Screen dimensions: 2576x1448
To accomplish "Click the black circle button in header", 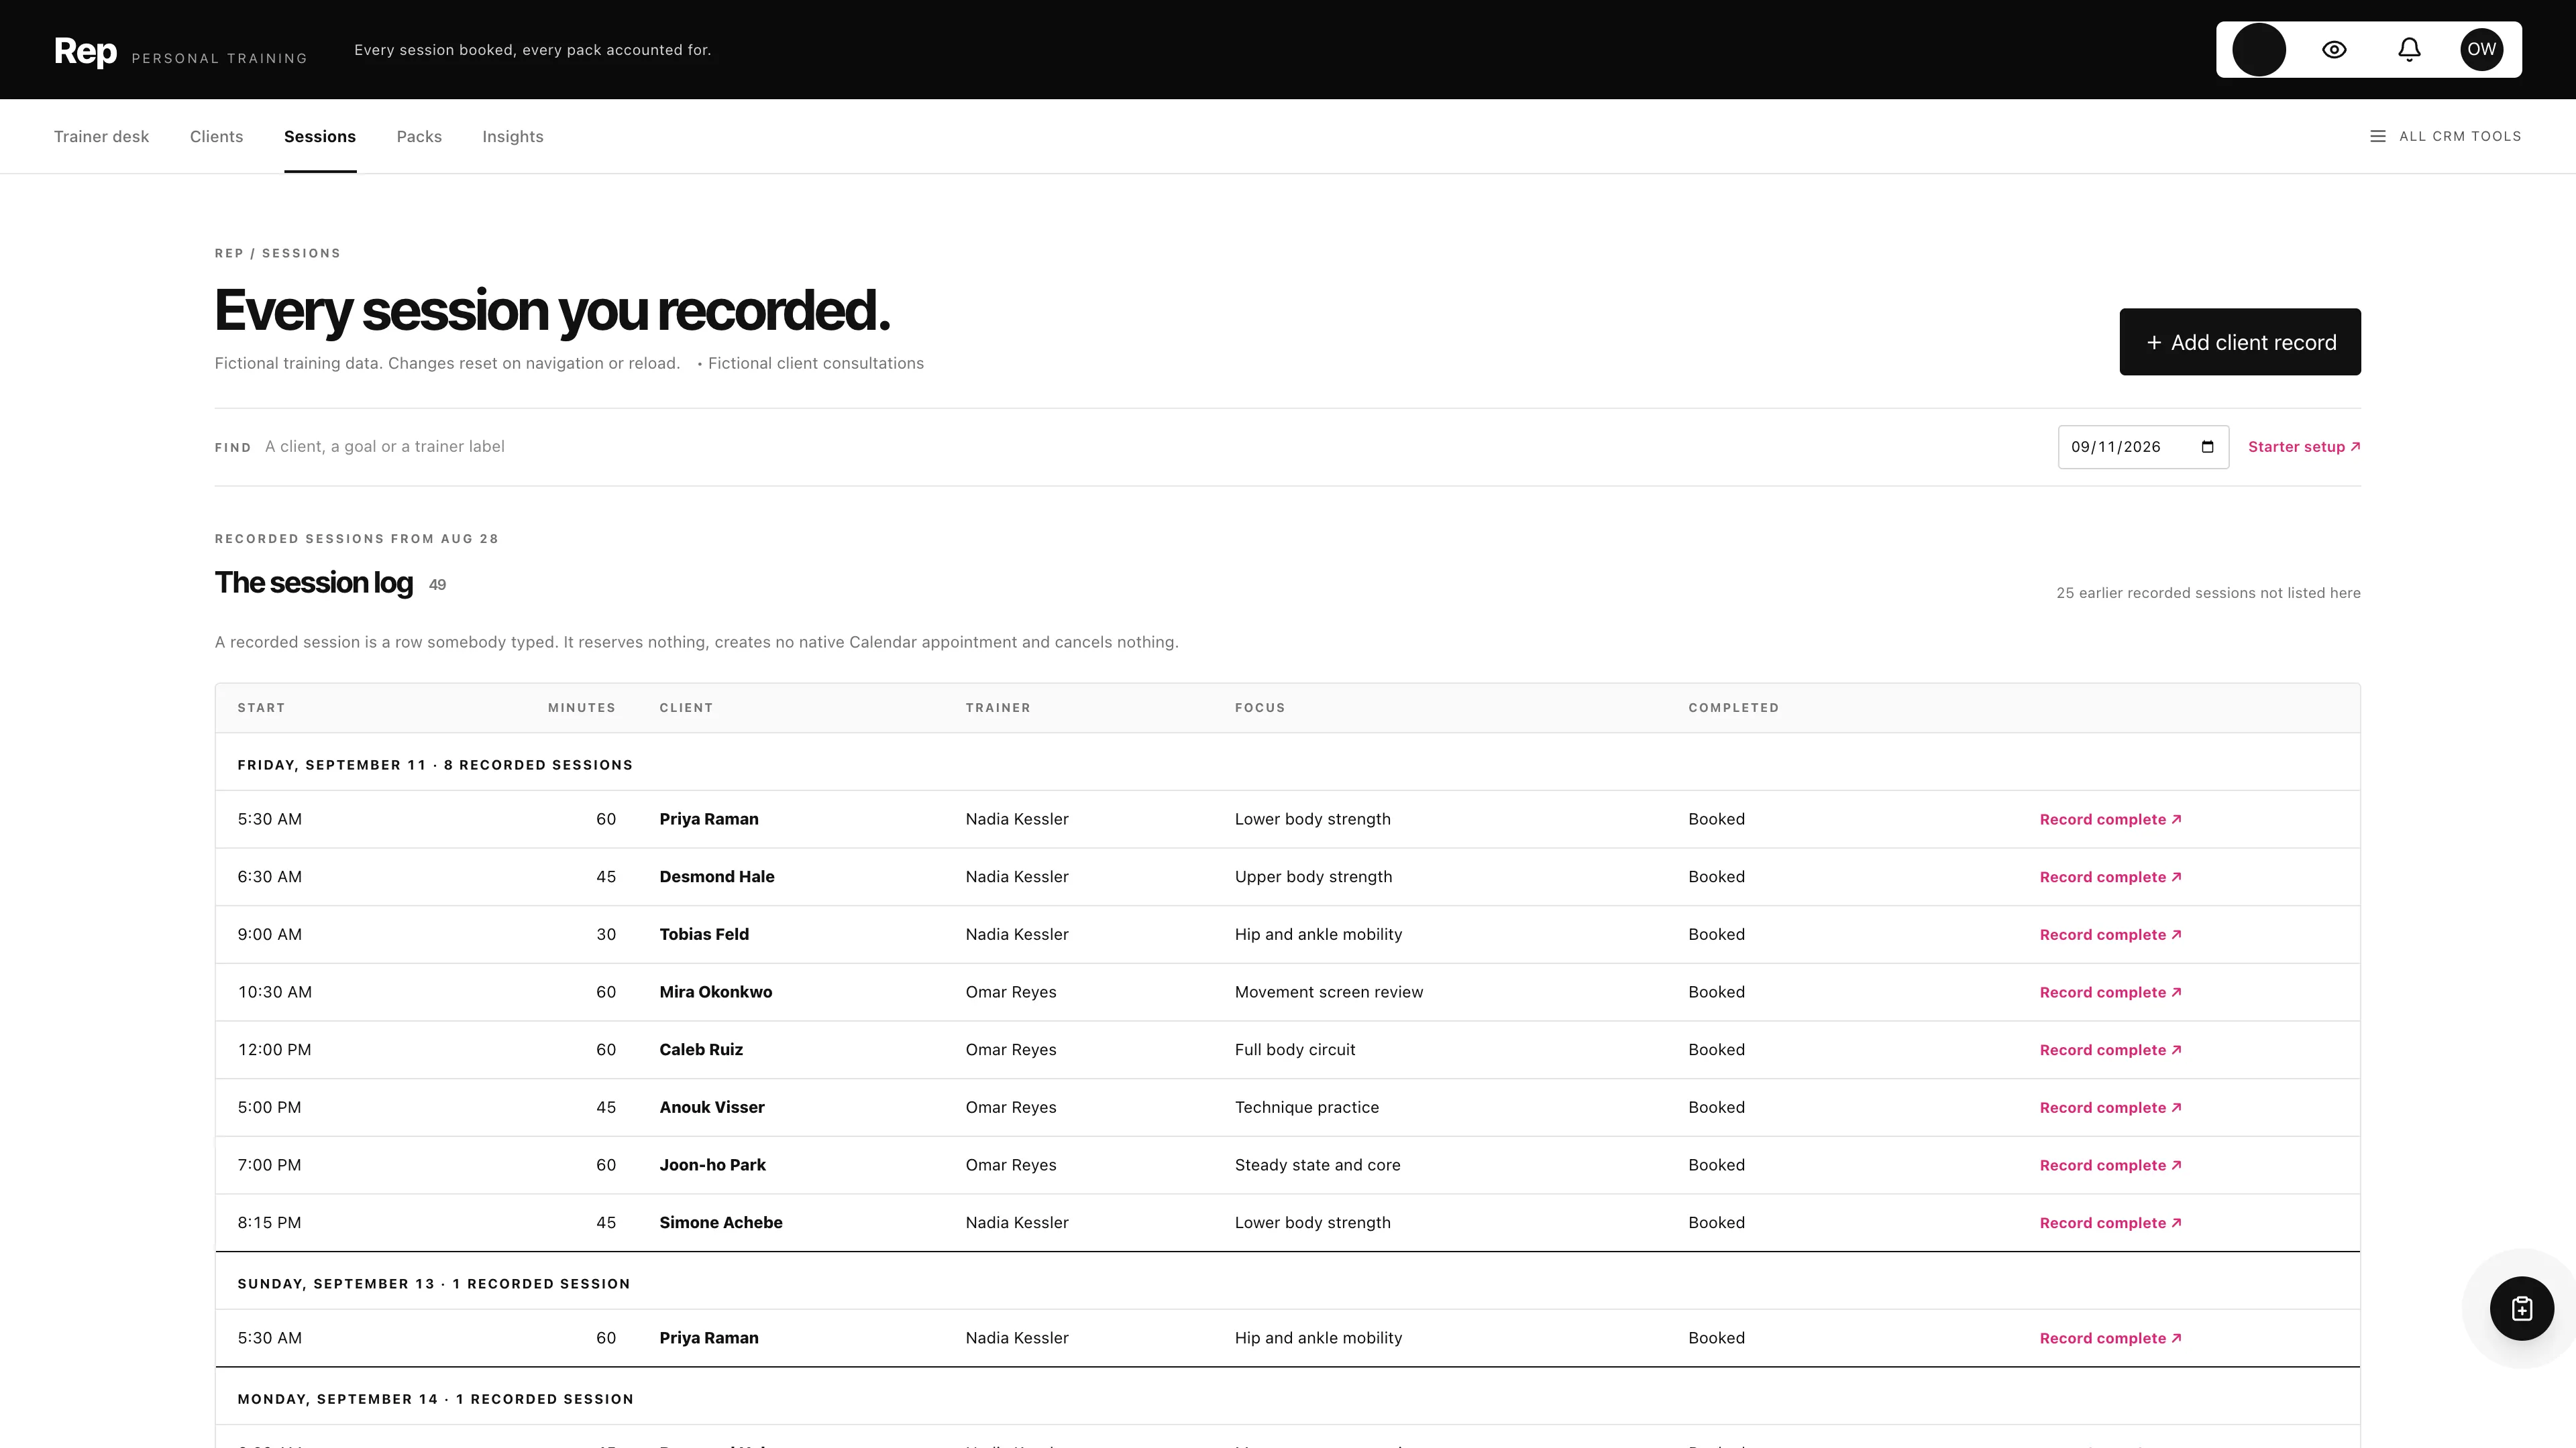I will coord(2259,50).
